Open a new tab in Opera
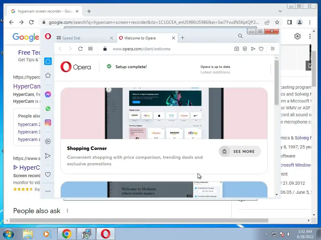Screen dimensions: 321x240 (x=183, y=38)
